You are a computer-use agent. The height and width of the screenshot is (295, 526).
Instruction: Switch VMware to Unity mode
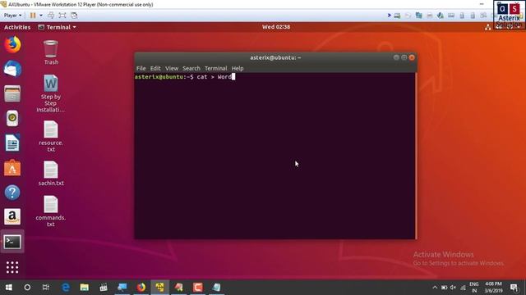[74, 16]
